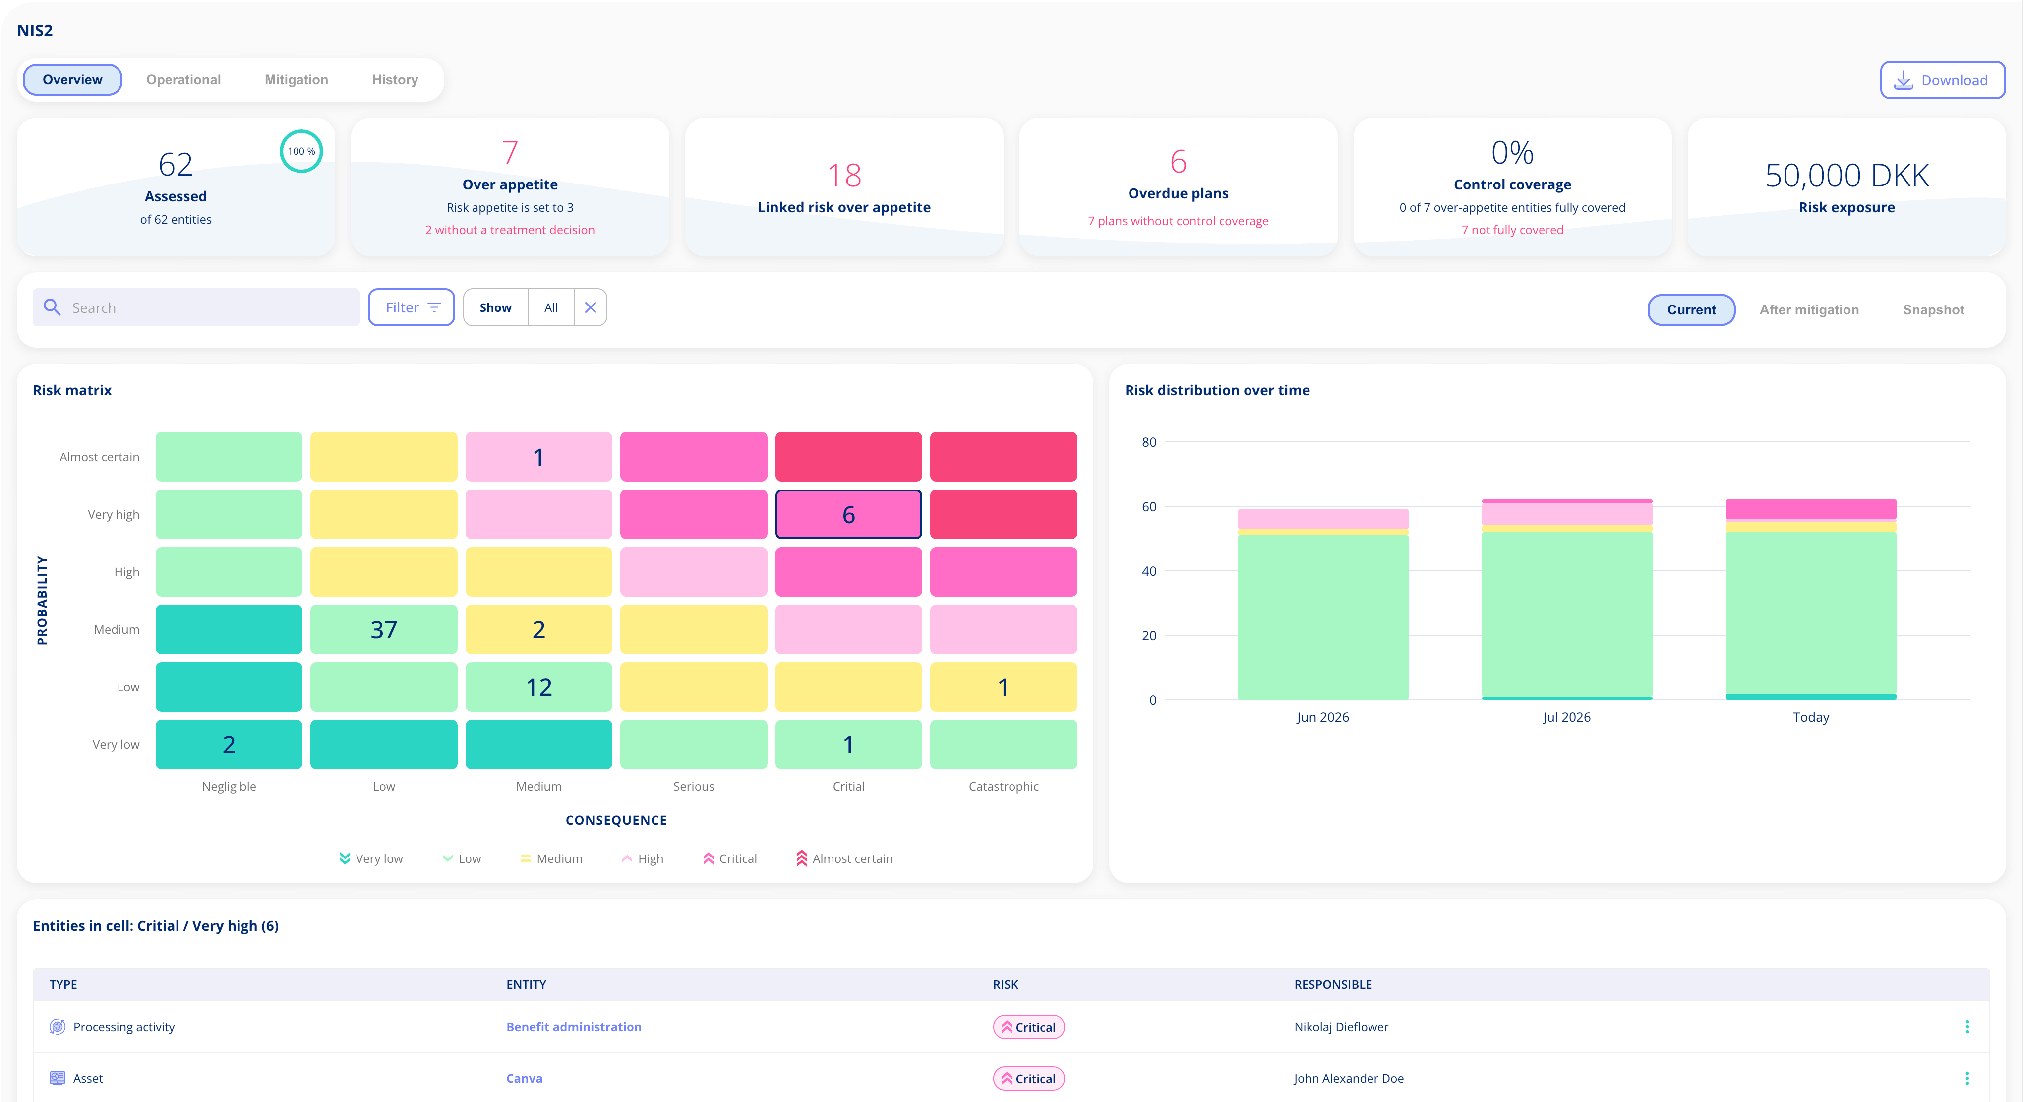The width and height of the screenshot is (2023, 1102).
Task: Click the Critical risk badge for Benefit administration
Action: (1028, 1027)
